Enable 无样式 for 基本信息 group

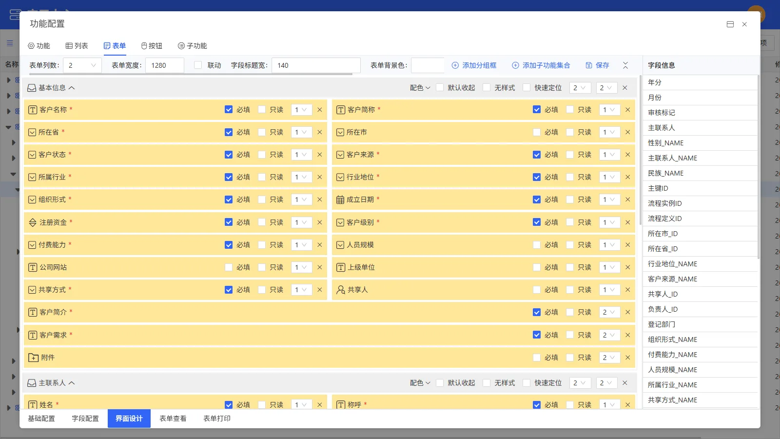click(487, 88)
